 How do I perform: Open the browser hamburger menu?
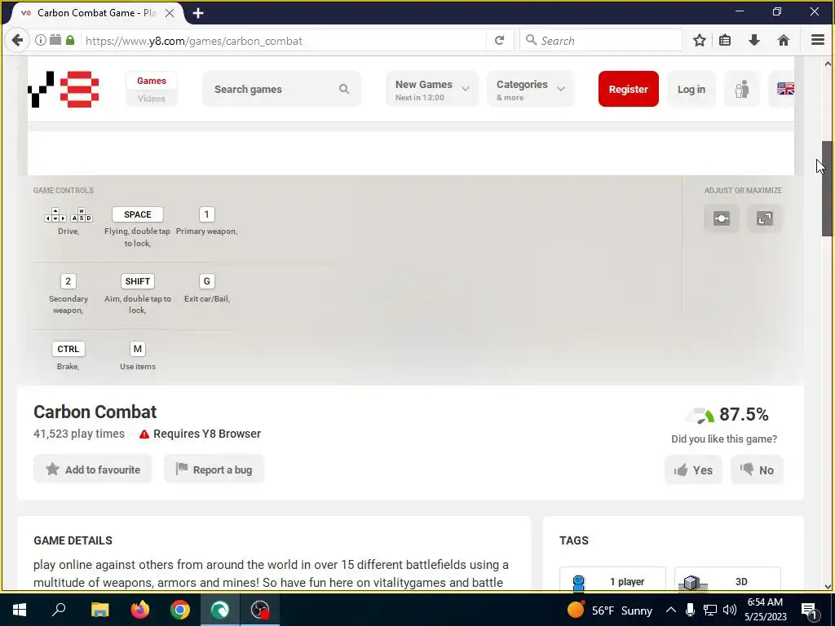(817, 41)
